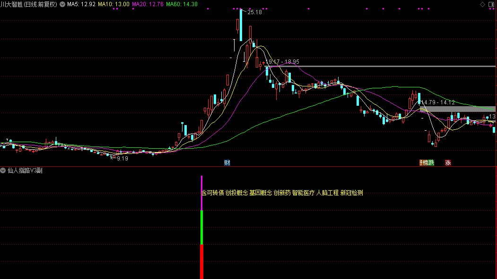Click the 人脑工程 concept tag
This screenshot has width=497, height=279.
click(x=327, y=193)
